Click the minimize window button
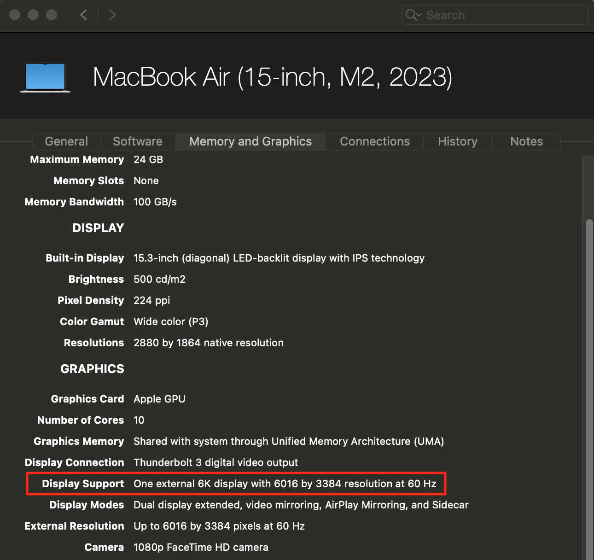The height and width of the screenshot is (560, 594). (x=33, y=15)
